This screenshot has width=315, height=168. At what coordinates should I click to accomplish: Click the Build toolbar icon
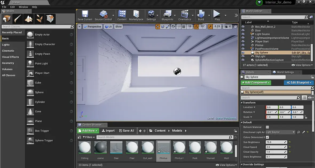point(201,16)
